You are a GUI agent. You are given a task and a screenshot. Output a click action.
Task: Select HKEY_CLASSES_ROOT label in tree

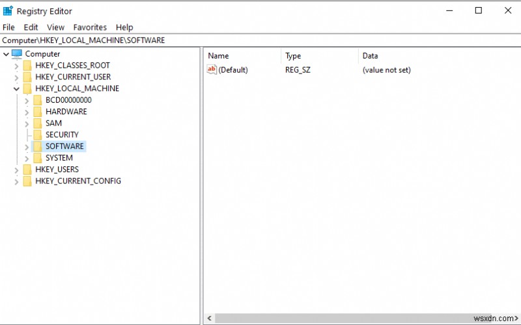[72, 66]
